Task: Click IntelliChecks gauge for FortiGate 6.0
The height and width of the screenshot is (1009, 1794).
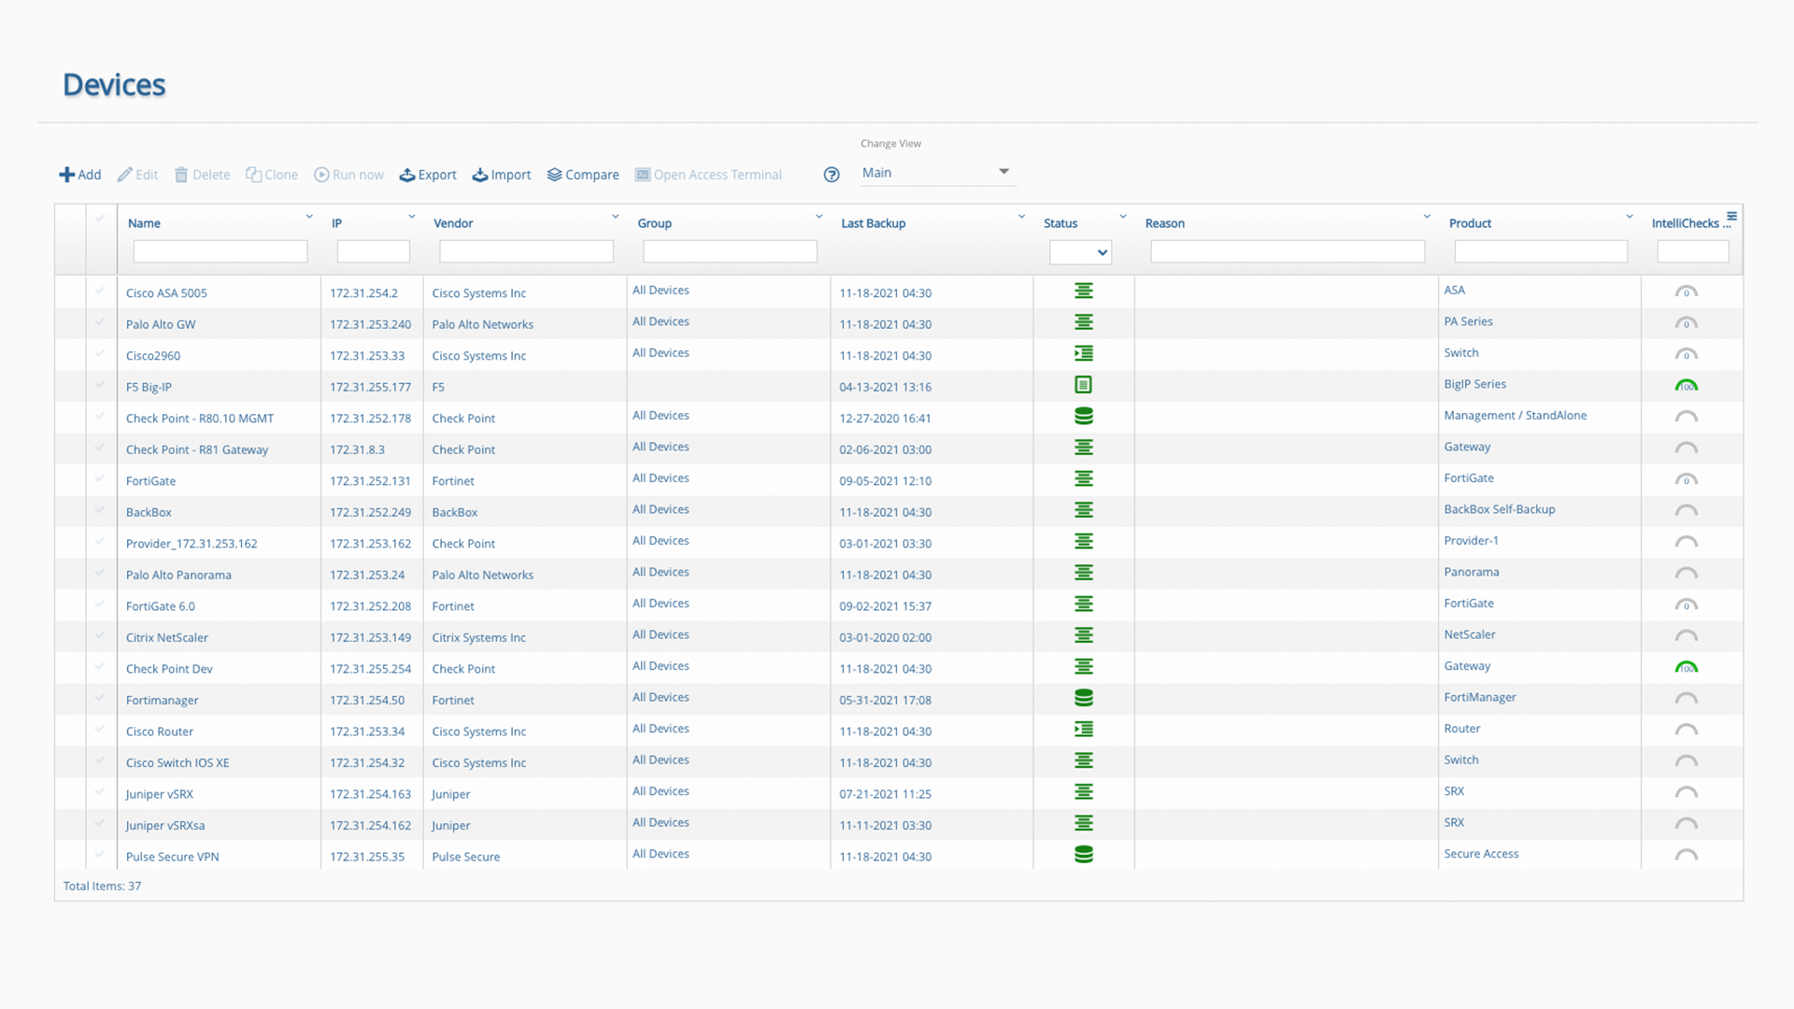Action: (1687, 604)
